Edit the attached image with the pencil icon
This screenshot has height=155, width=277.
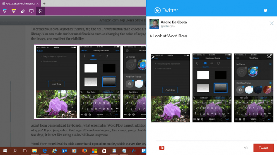pyautogui.click(x=153, y=57)
